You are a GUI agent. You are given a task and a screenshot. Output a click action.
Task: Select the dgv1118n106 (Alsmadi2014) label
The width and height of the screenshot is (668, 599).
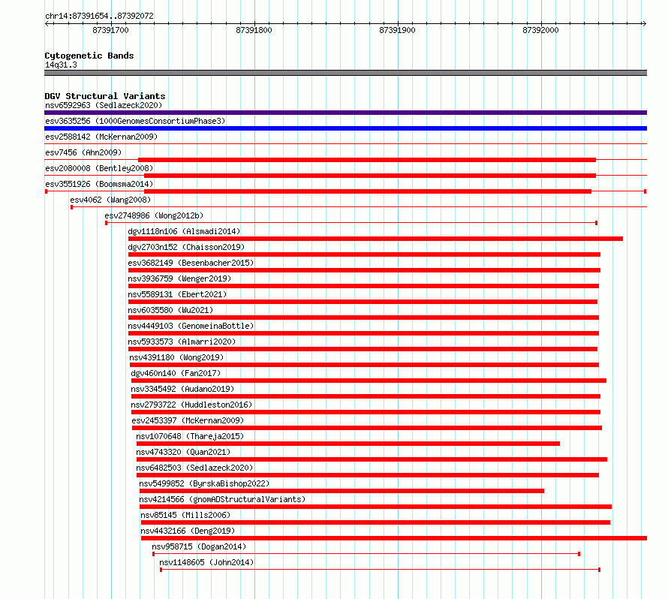click(184, 231)
